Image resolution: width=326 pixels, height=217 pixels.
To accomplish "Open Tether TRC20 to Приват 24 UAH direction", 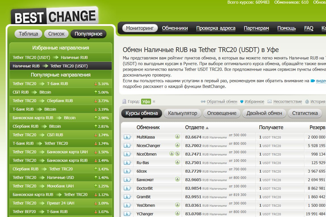I will coord(61,203).
